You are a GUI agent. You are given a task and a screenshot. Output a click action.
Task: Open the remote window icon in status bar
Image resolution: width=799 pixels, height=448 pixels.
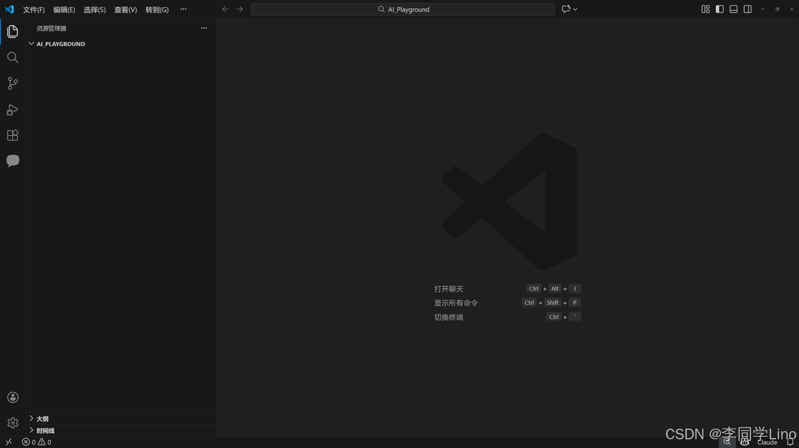(9, 442)
